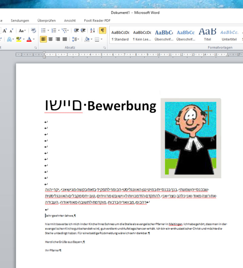Open the Text Effects glowing A
The image size is (243, 268).
pos(9,39)
